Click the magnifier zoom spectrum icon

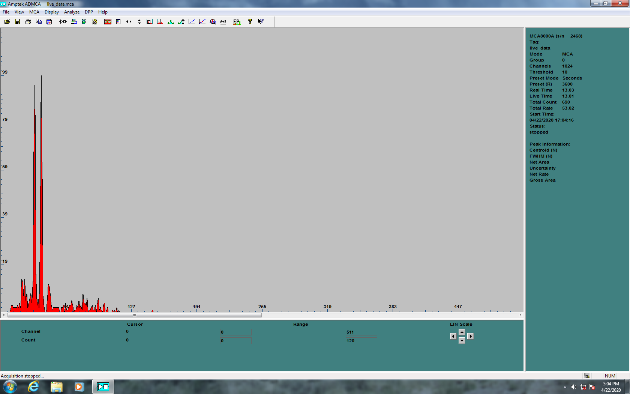213,22
